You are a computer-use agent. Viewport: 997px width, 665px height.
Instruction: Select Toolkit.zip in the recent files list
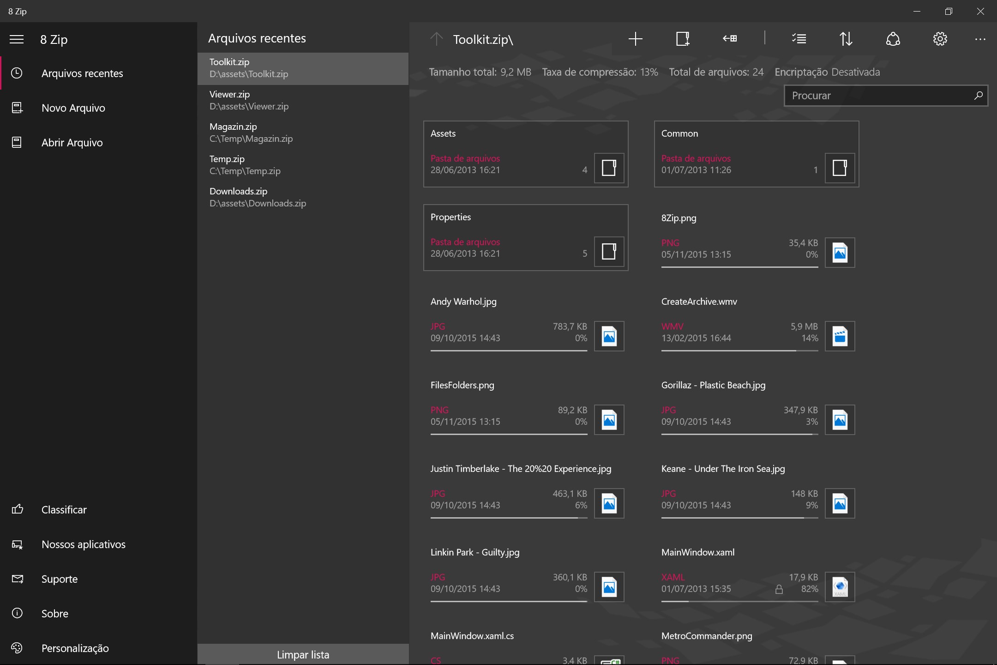coord(303,68)
